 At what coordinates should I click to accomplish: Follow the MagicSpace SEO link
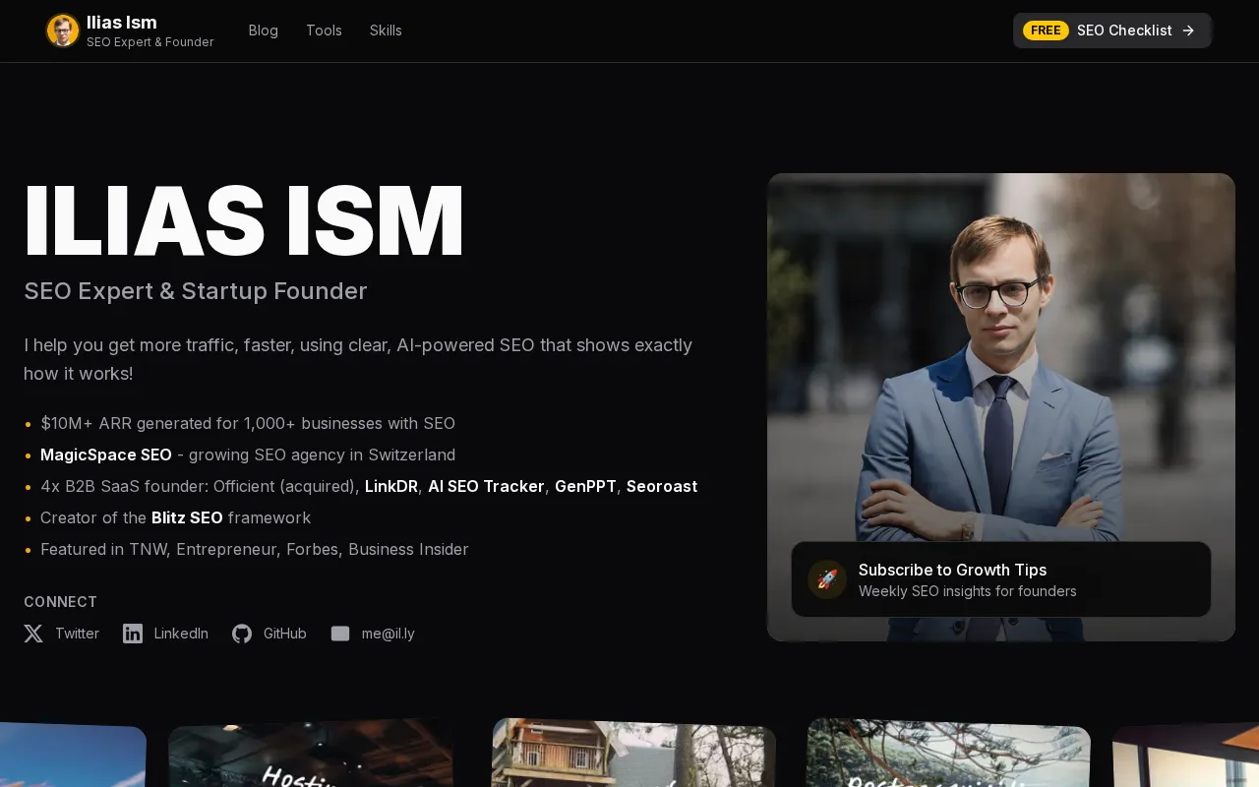(106, 454)
